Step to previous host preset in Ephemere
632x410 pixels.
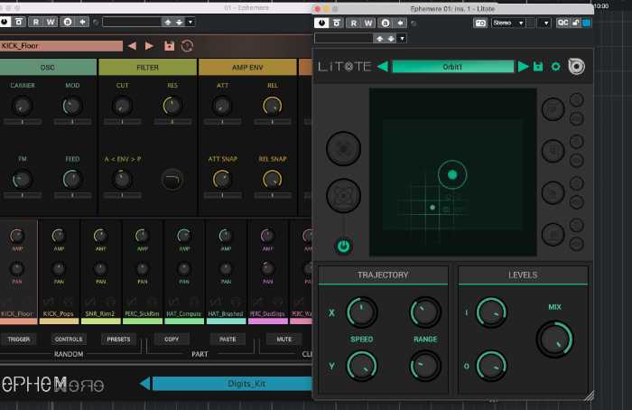168,23
